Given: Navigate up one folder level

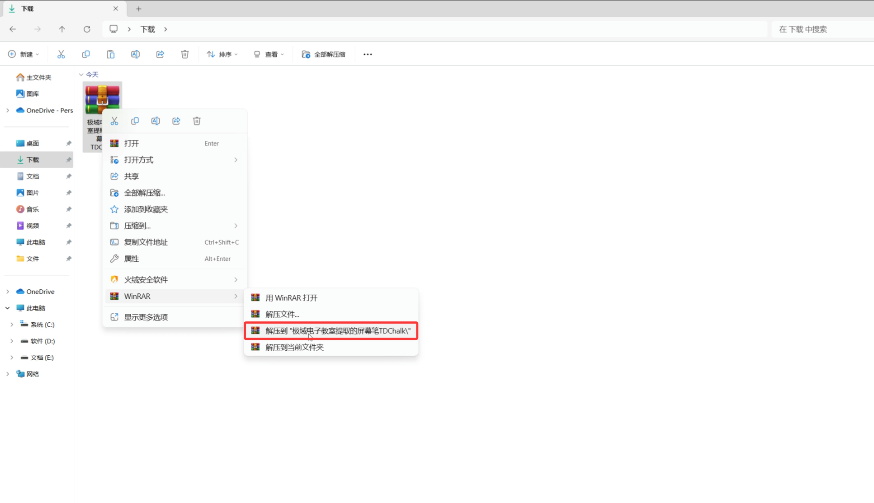Looking at the screenshot, I should tap(62, 29).
